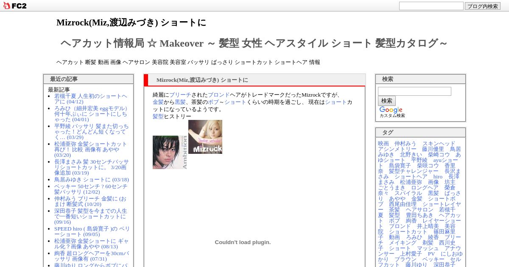Focus the top blog search text field

point(431,6)
